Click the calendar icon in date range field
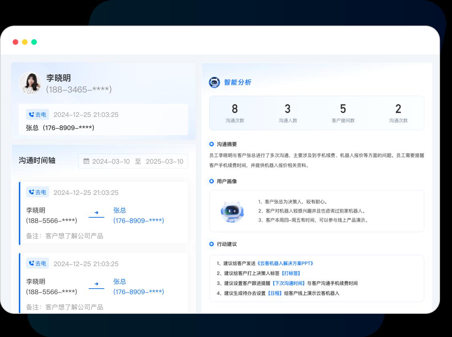Screen dimensions: 452x337 [x=86, y=161]
